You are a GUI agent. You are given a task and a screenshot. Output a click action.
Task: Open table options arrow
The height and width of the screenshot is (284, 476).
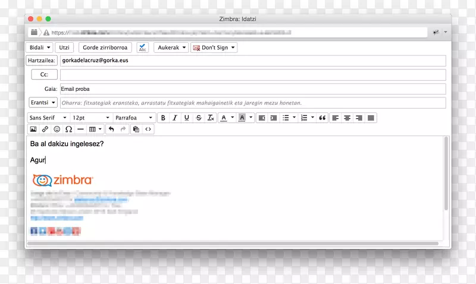click(x=100, y=129)
